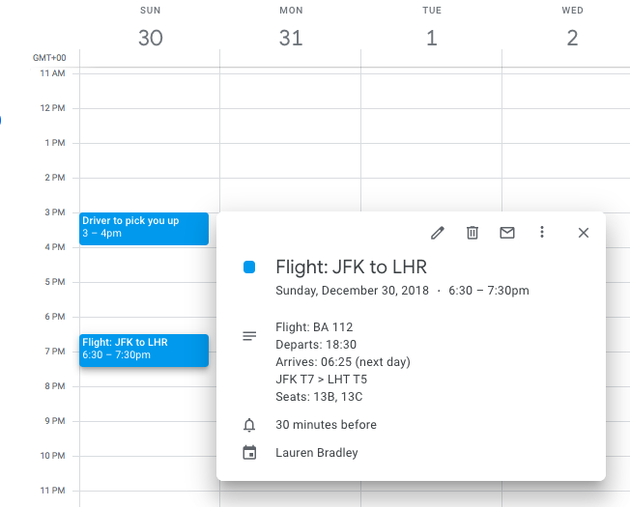Viewport: 630px width, 507px height.
Task: Close the event details popup
Action: point(584,233)
